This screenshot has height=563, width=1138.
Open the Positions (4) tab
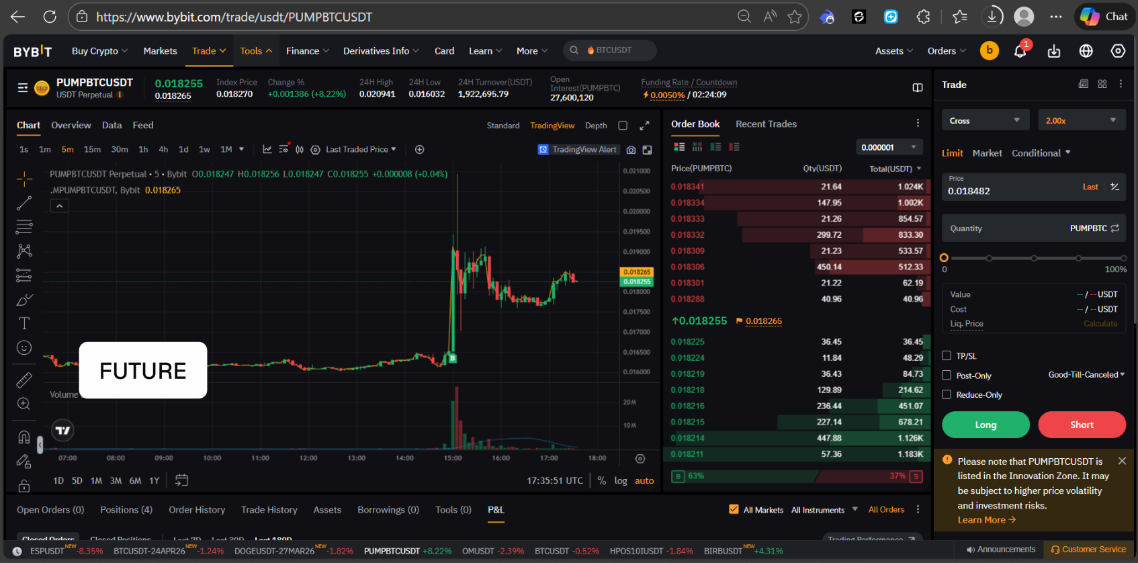(126, 510)
